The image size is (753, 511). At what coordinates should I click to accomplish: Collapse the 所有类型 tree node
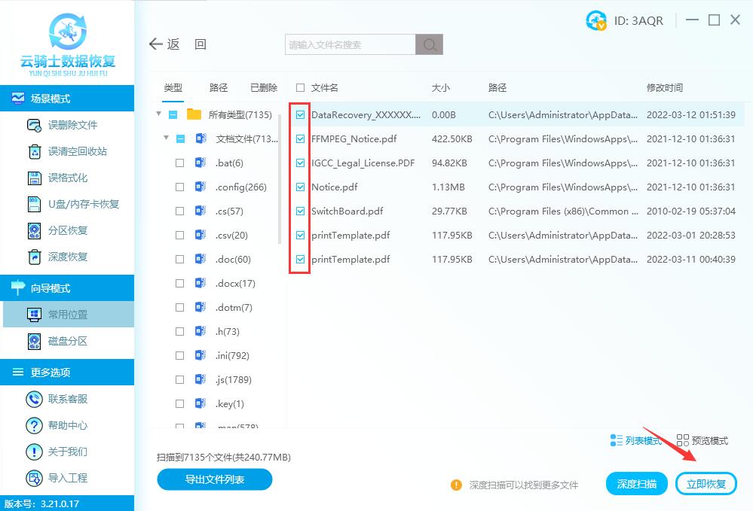[x=158, y=114]
